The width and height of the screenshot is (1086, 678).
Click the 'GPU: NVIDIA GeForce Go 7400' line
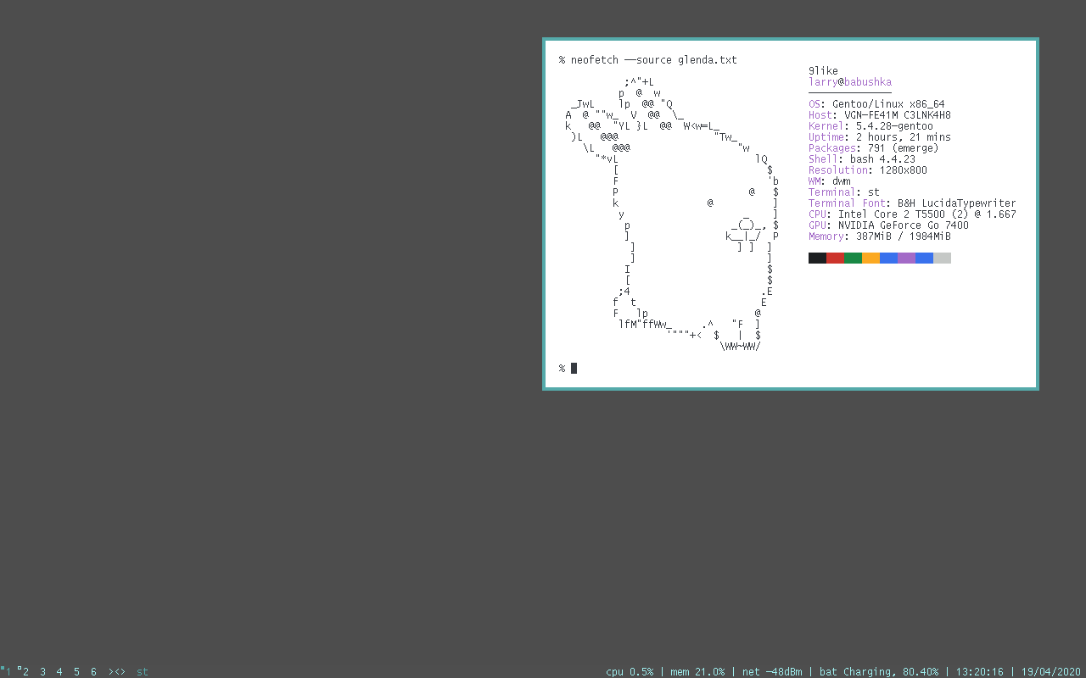[x=888, y=225]
